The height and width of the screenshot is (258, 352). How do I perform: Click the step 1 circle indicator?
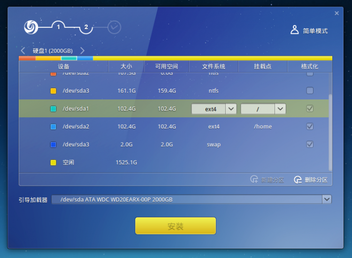click(x=59, y=27)
